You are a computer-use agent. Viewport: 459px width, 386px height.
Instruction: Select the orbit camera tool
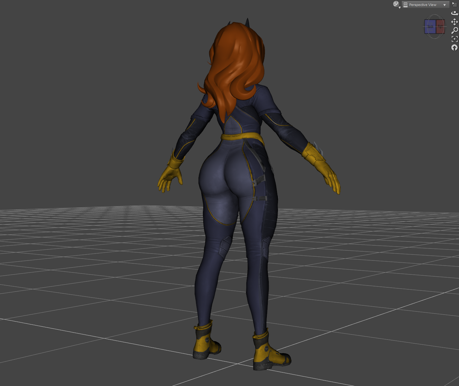pos(455,13)
